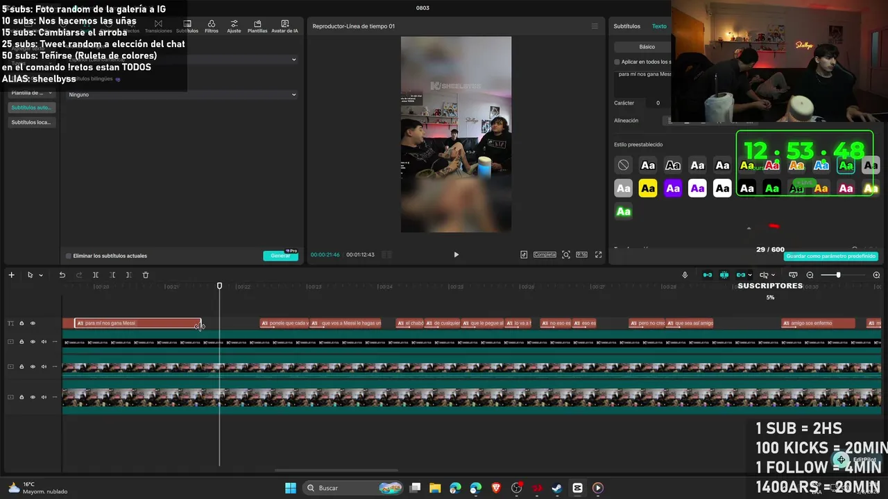Delete left of the playhead

pos(112,275)
